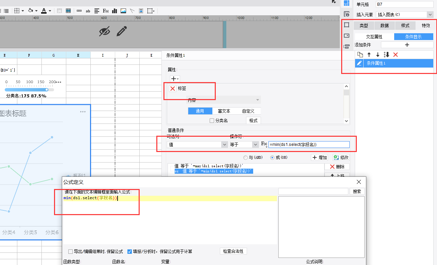Viewport: 437px width, 265px height.
Task: Switch to the 样式 tab
Action: click(x=405, y=25)
